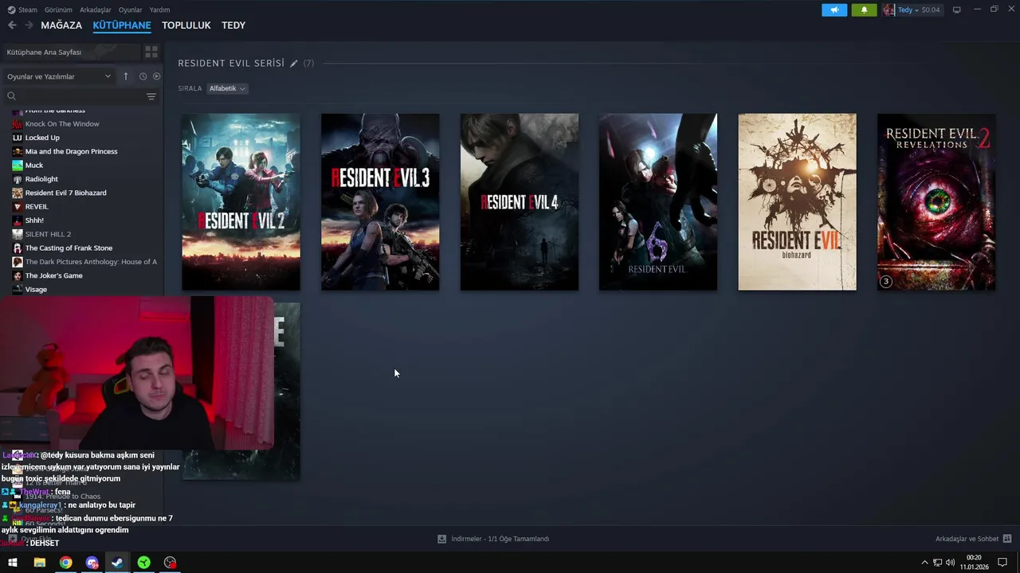1020x573 pixels.
Task: Open File Explorer from the taskbar
Action: 39,563
